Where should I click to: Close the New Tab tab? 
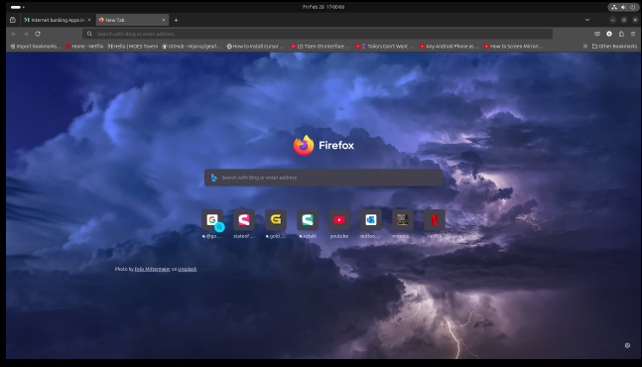coord(164,20)
